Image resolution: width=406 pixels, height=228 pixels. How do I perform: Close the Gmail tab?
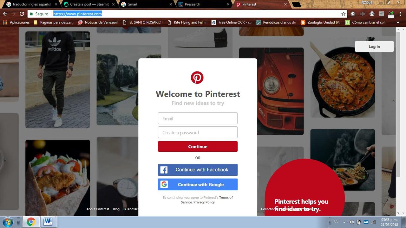[x=171, y=4]
